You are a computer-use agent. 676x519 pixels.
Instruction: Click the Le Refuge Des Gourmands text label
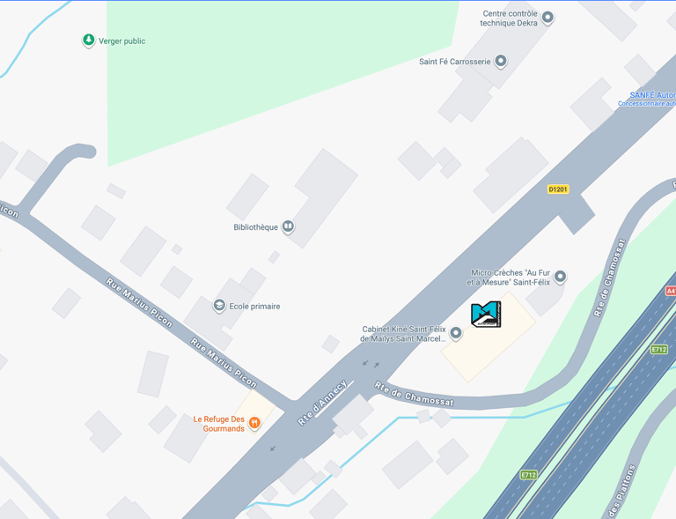[218, 424]
